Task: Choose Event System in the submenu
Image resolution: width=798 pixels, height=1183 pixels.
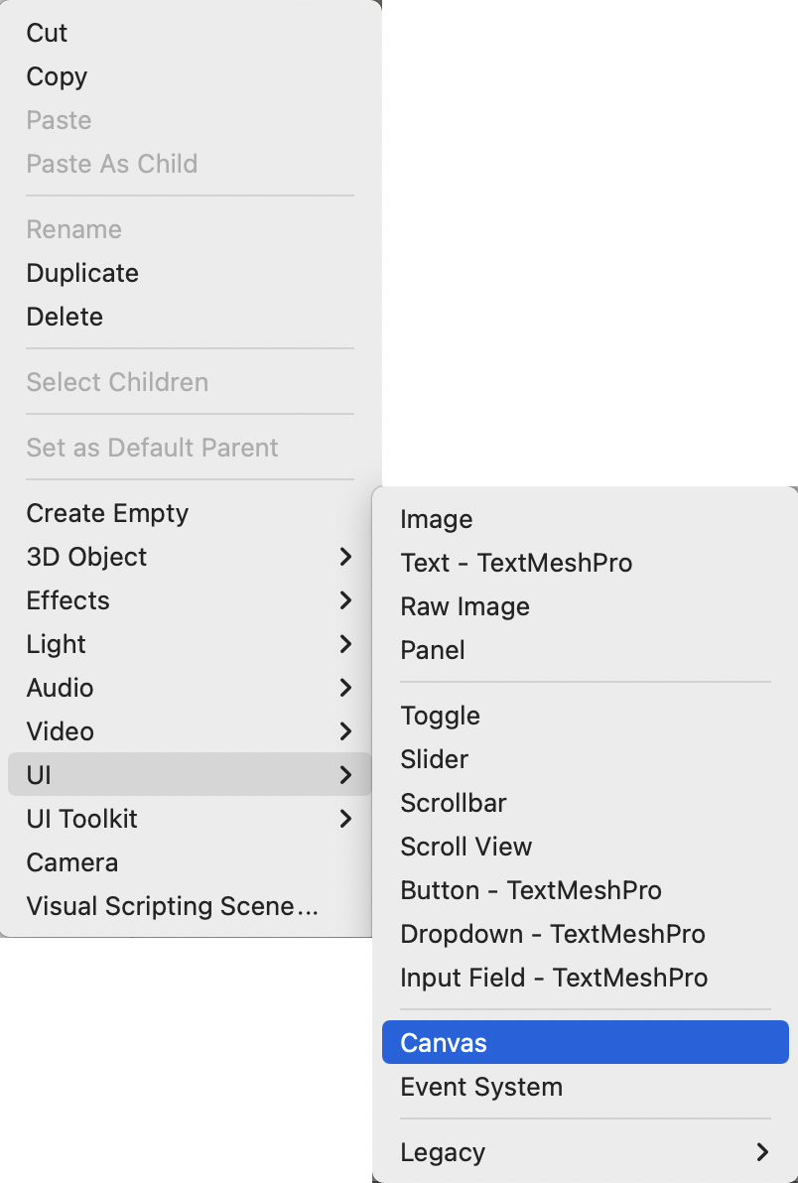Action: (481, 1087)
